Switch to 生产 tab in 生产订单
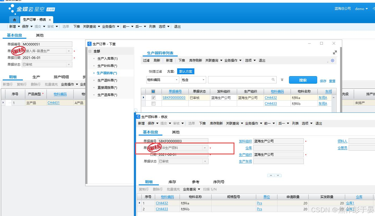 [36, 77]
